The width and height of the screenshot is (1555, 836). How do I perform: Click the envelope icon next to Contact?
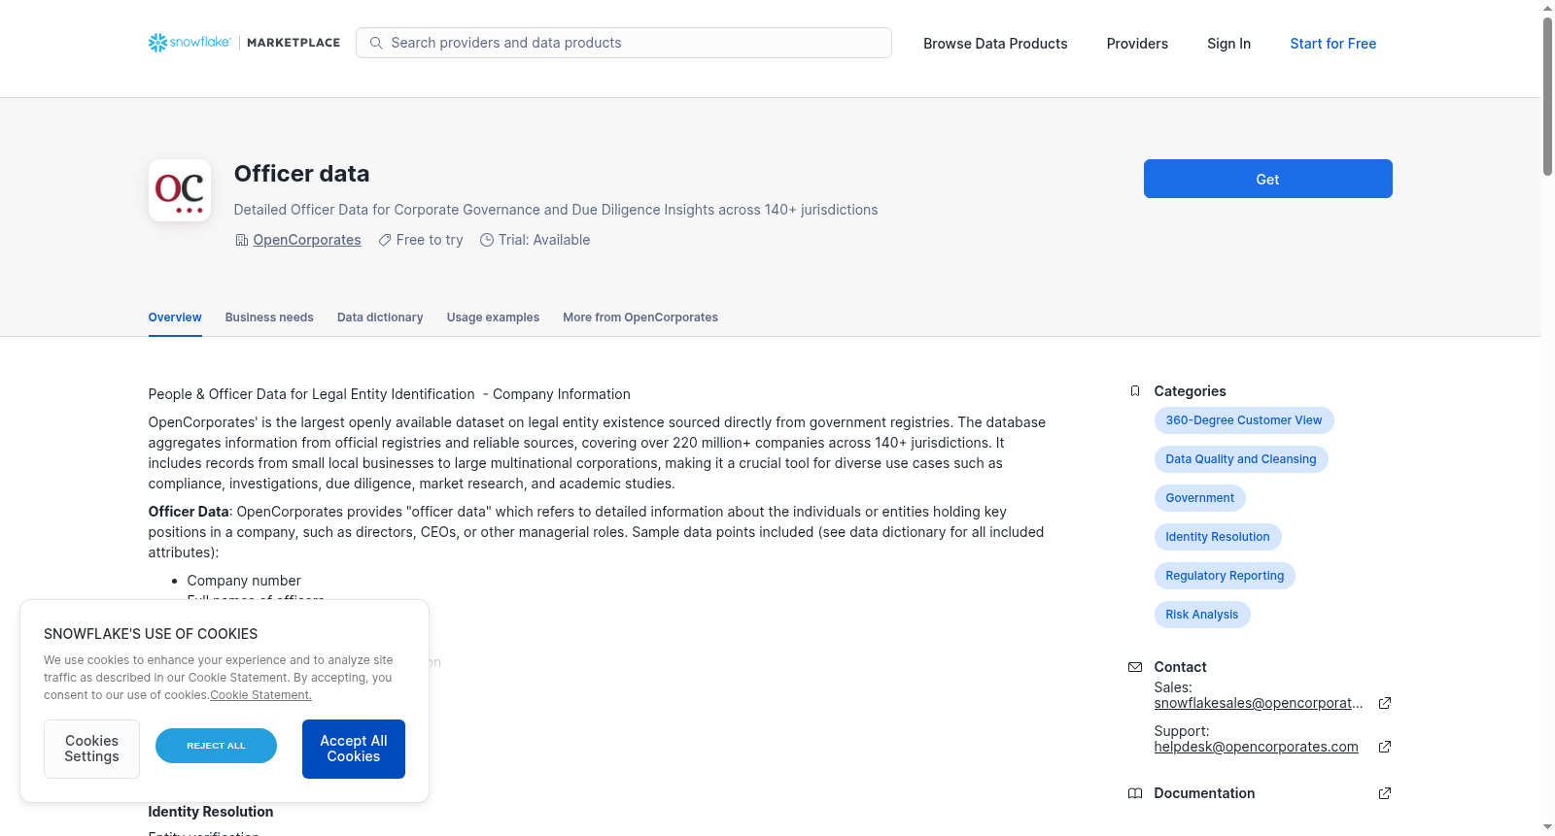point(1135,667)
